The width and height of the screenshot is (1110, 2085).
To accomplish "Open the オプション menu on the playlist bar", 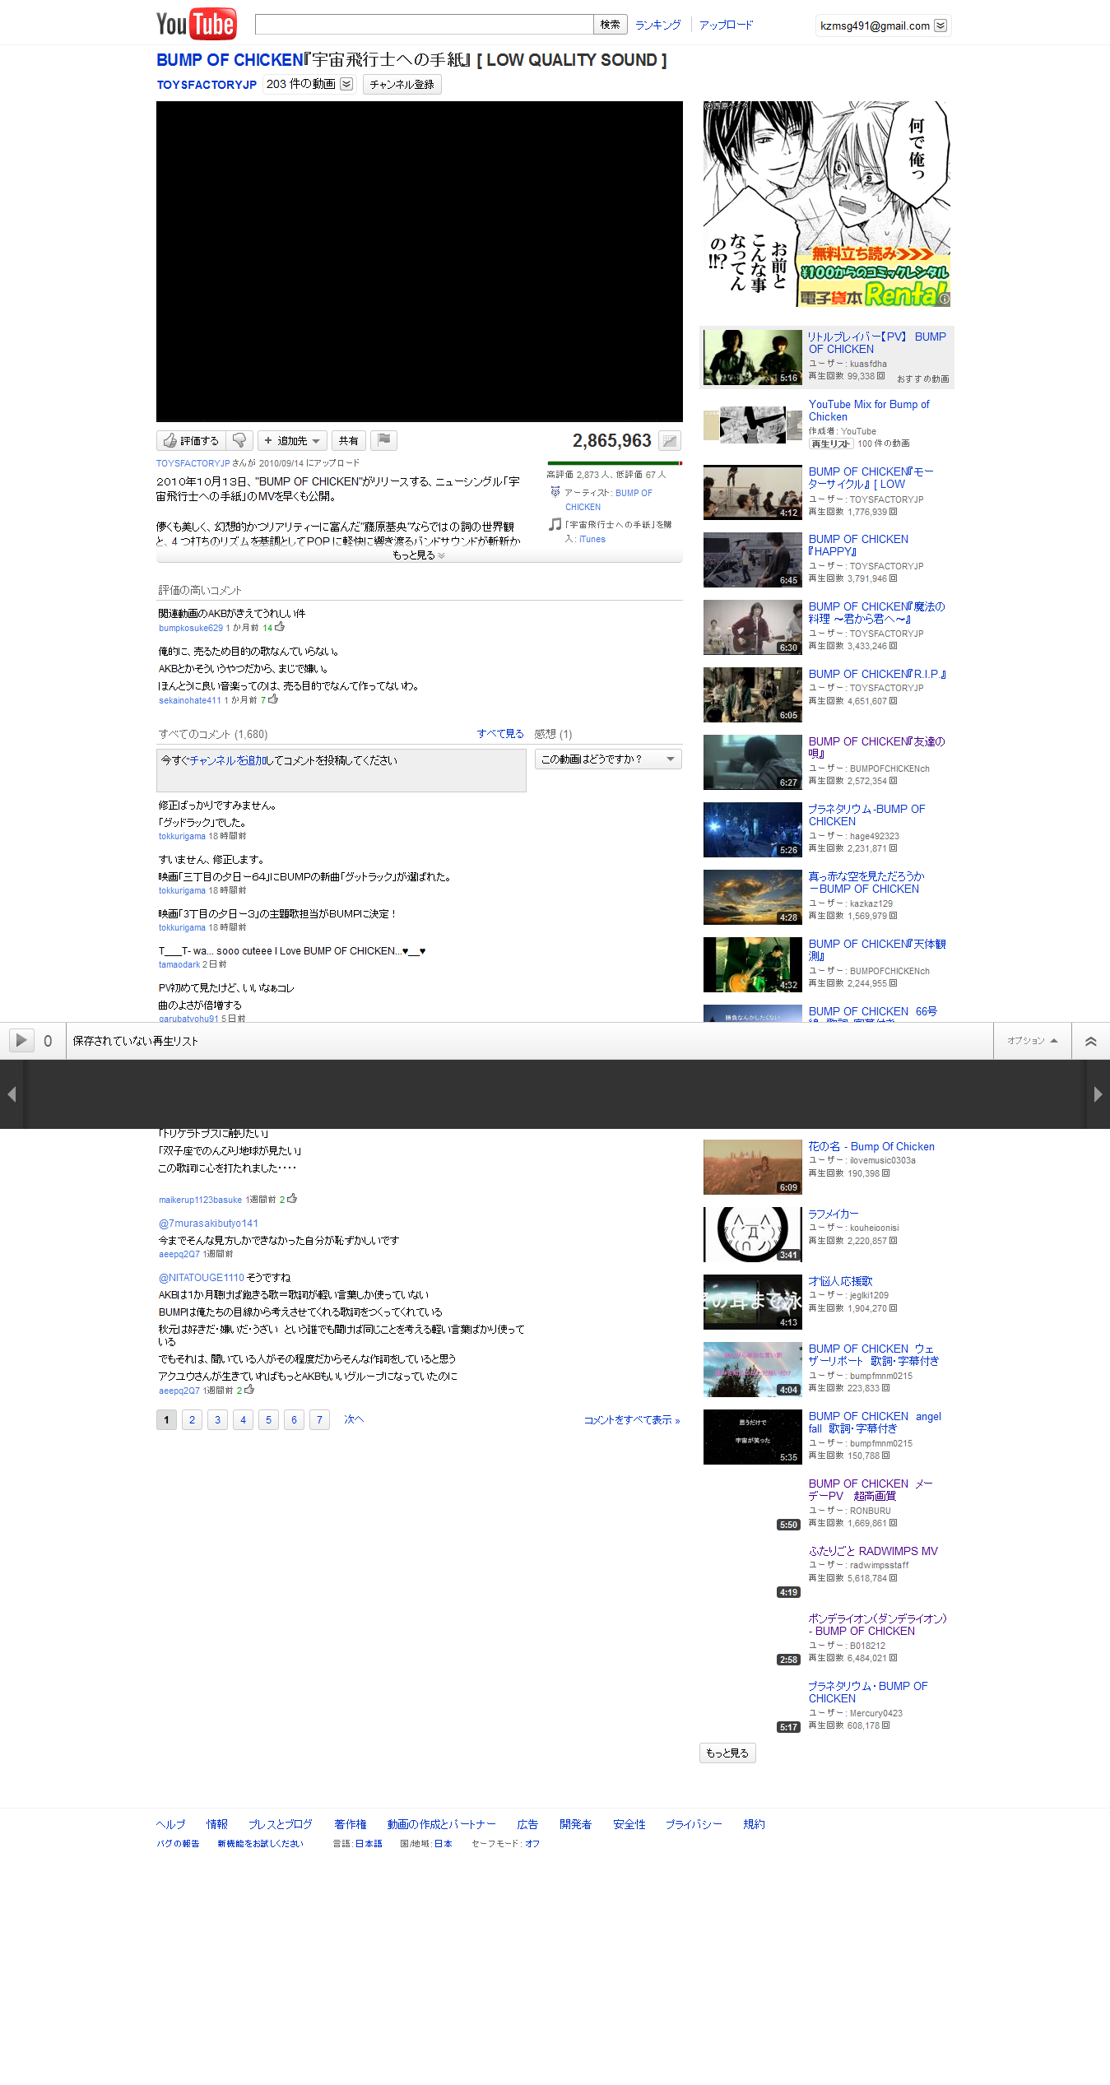I will (x=1032, y=1041).
